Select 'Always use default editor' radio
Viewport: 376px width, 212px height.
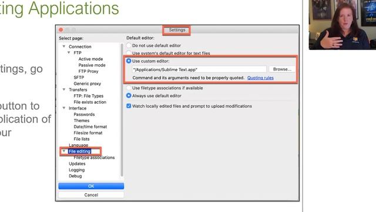click(129, 95)
